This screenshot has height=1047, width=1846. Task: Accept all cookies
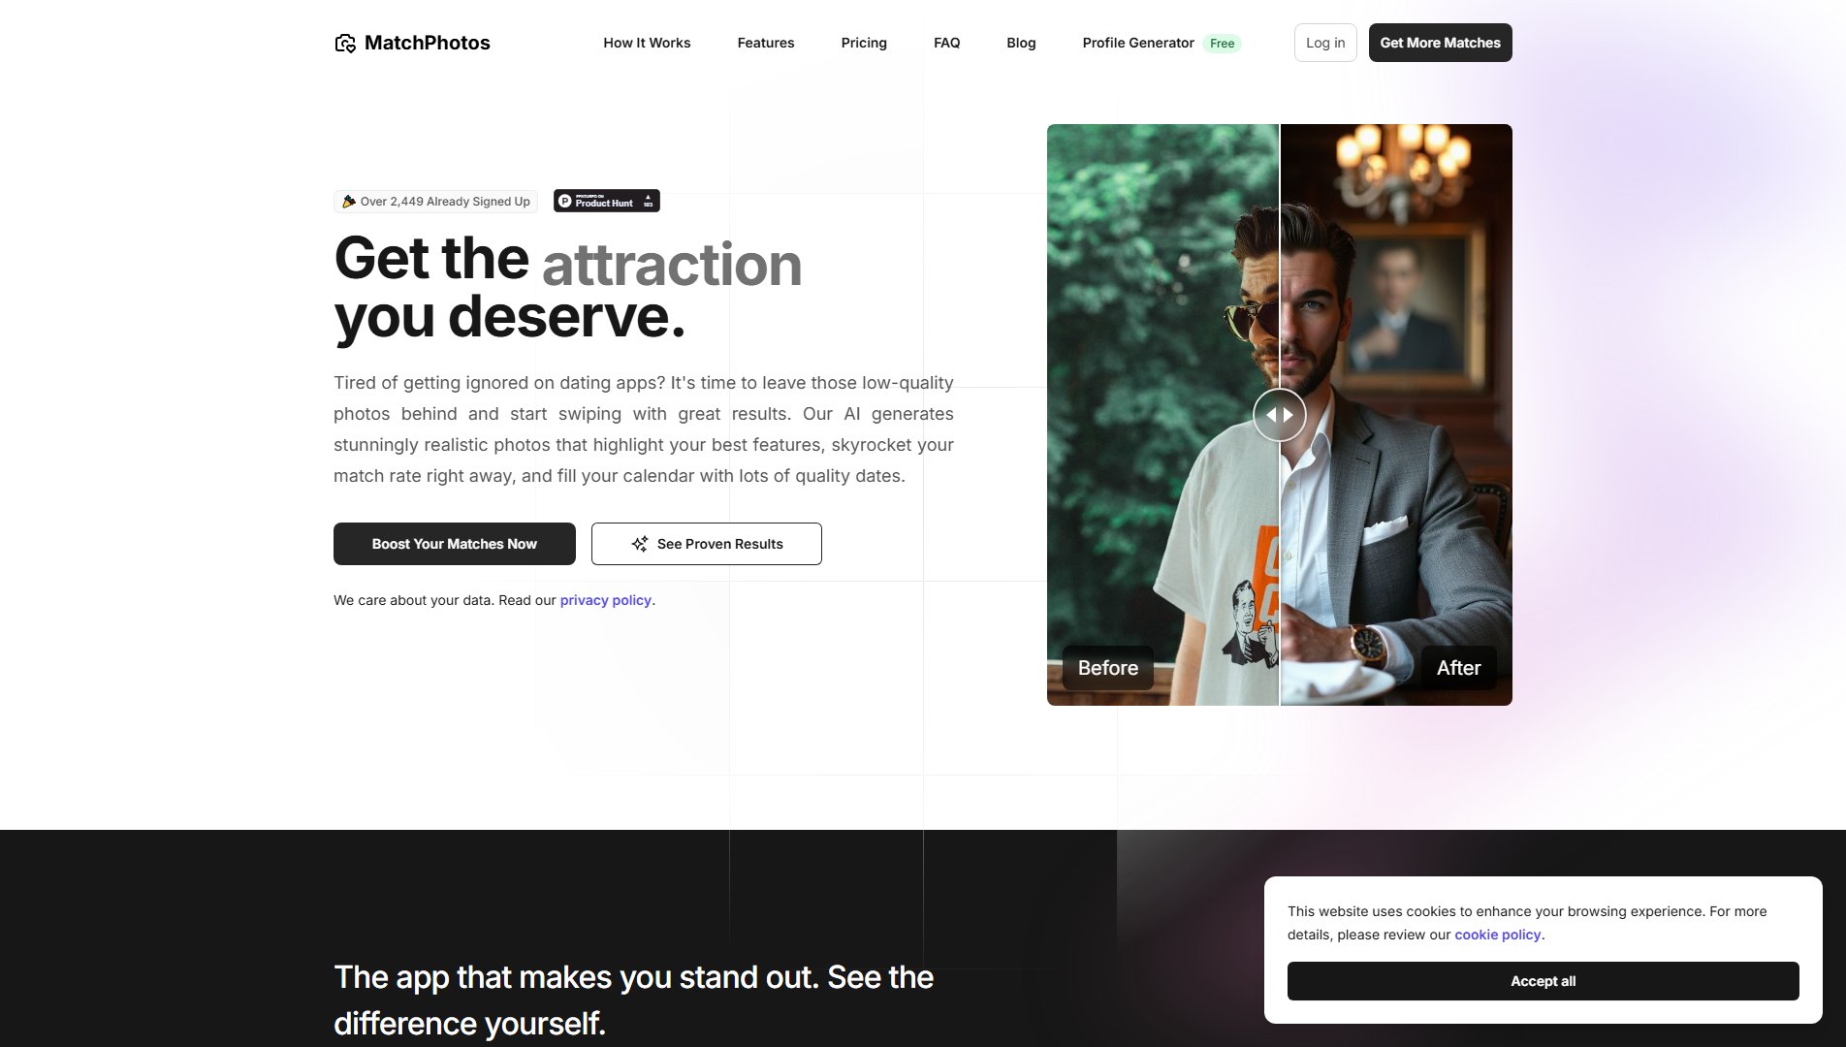tap(1544, 981)
